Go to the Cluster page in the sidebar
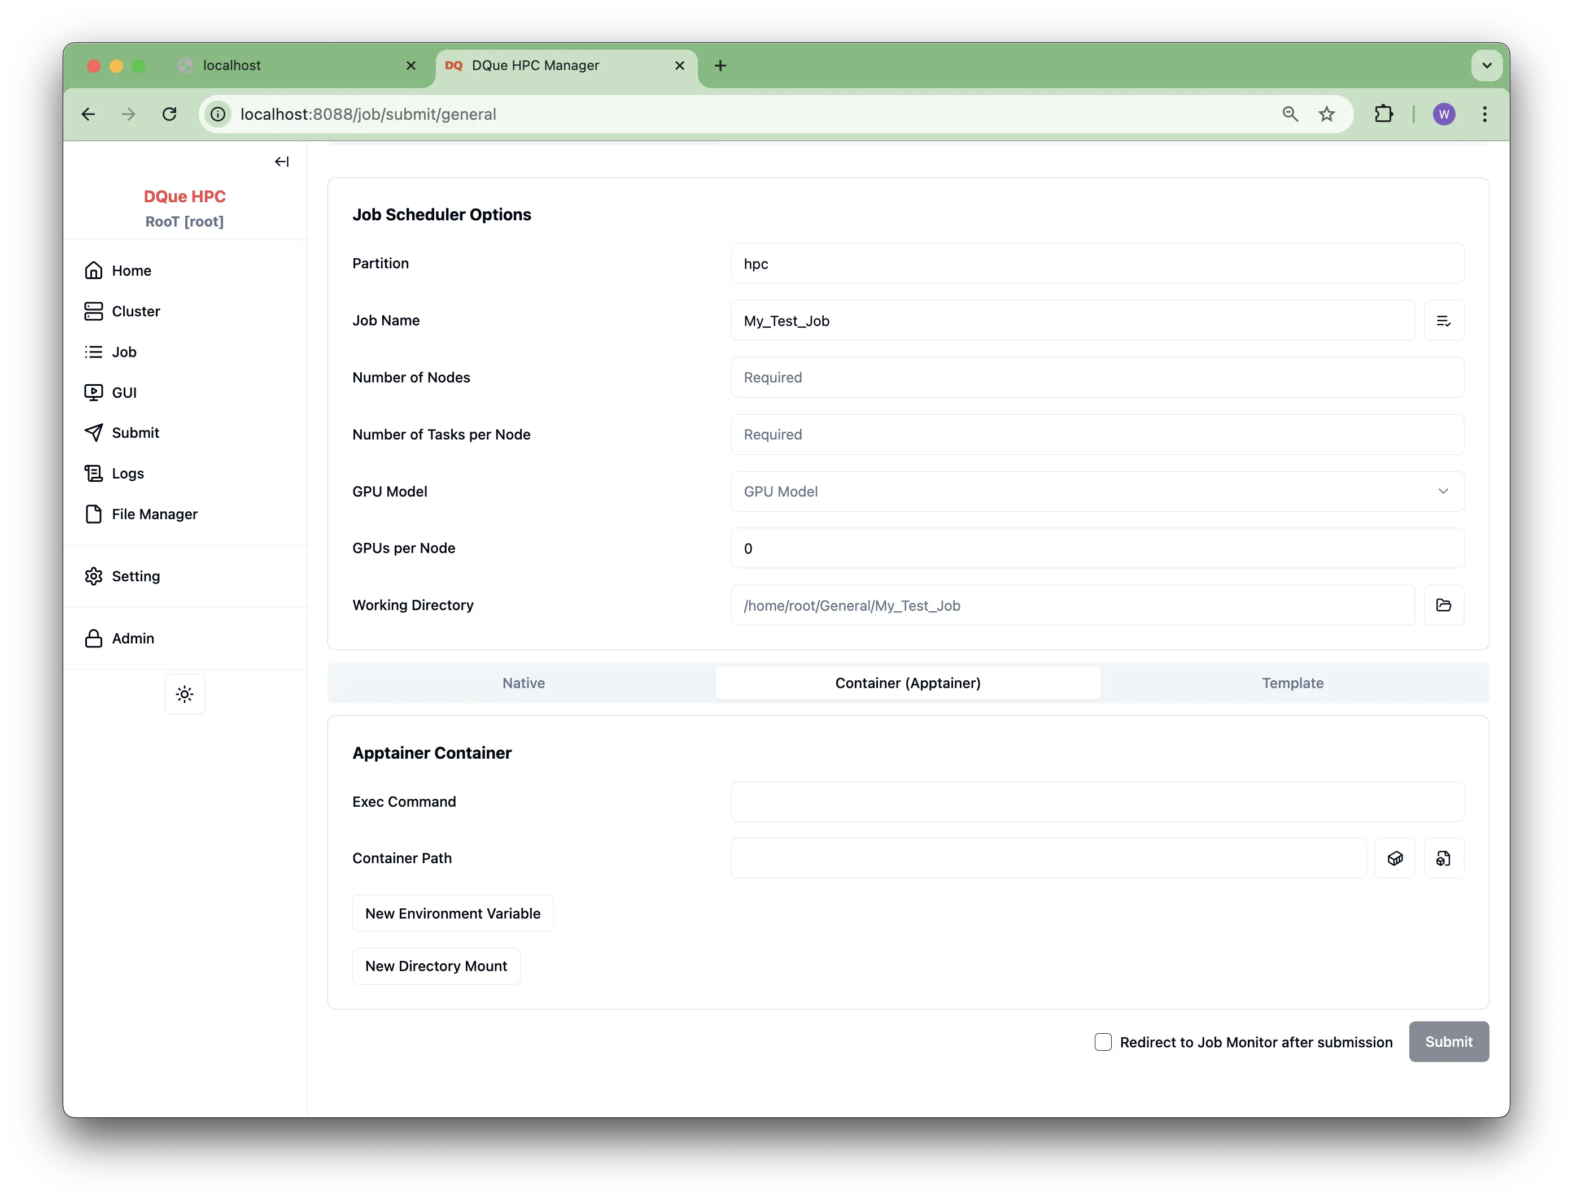The image size is (1573, 1201). [136, 311]
